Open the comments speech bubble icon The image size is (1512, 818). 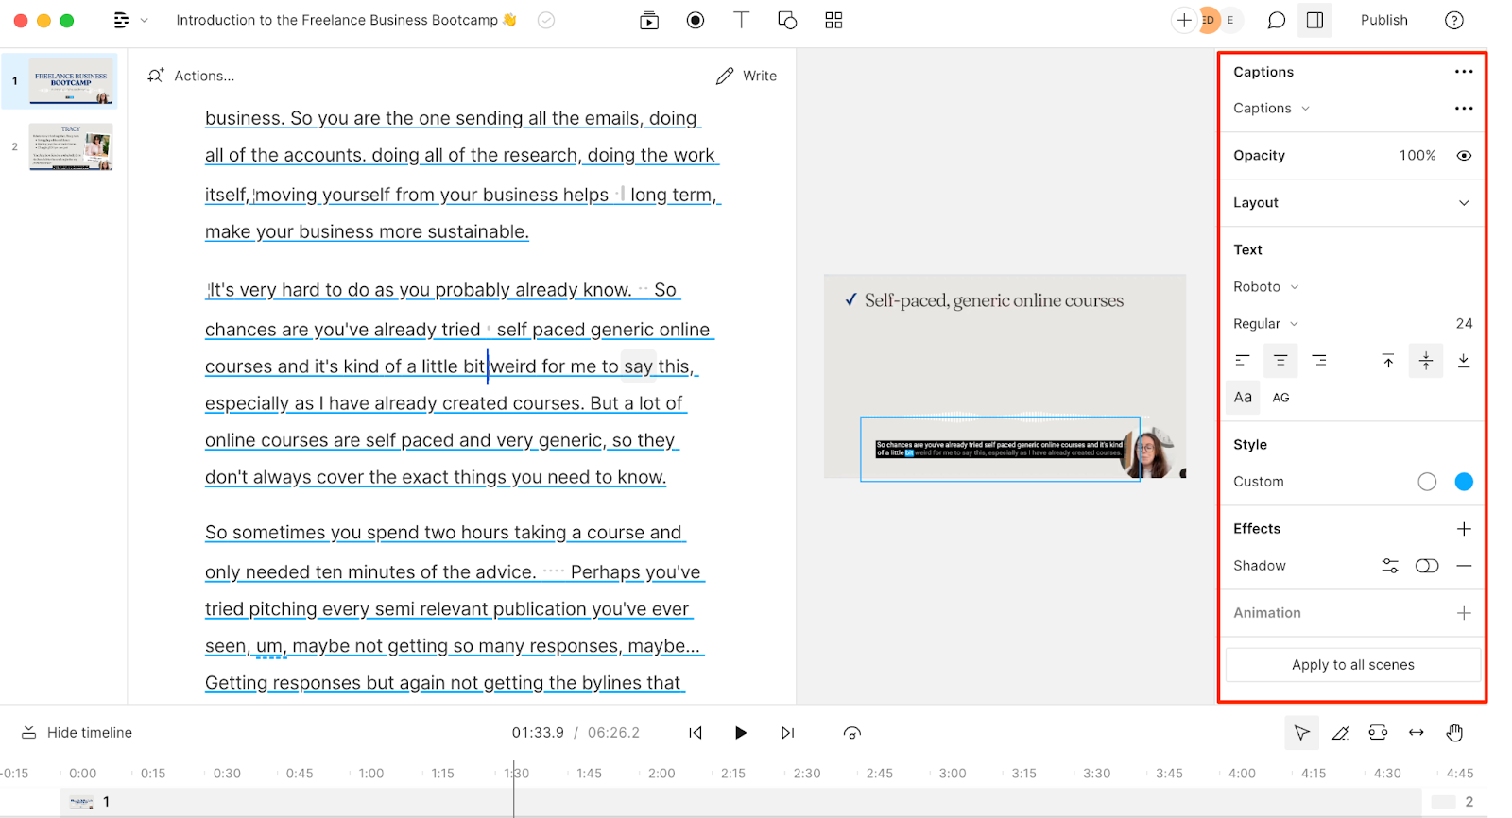pyautogui.click(x=1277, y=20)
